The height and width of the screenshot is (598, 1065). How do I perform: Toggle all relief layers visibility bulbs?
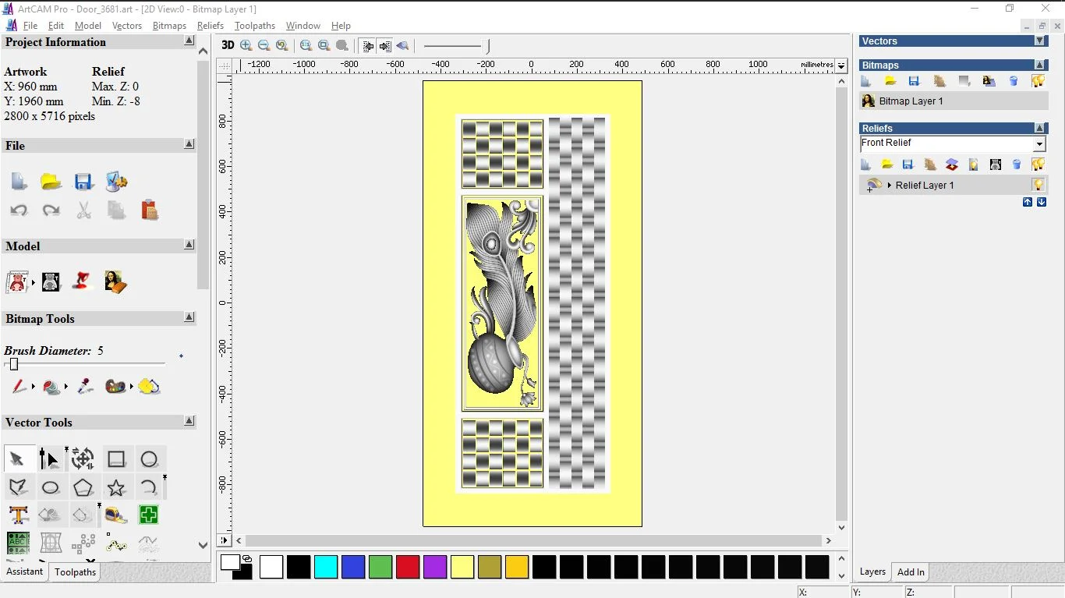[x=1038, y=165]
